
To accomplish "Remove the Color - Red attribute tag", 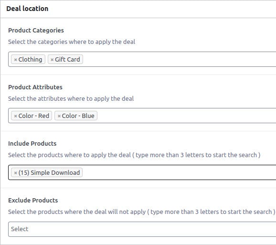I will click(15, 116).
